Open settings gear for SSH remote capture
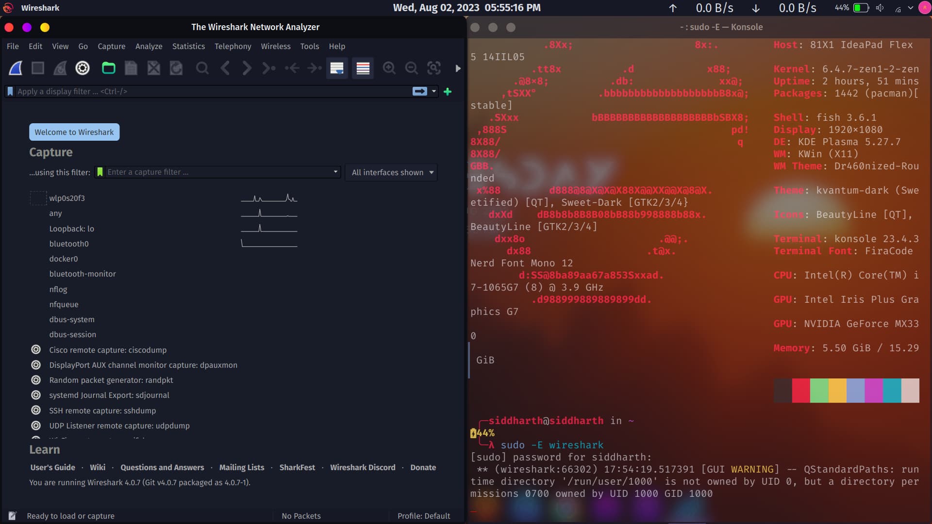This screenshot has height=524, width=932. pyautogui.click(x=36, y=410)
